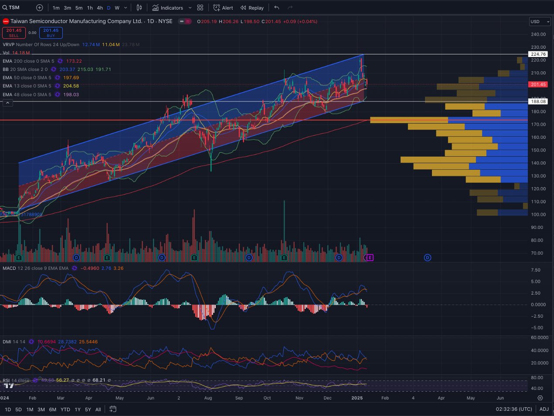Click the red 201.45 last price label
554x416 pixels.
[538, 84]
